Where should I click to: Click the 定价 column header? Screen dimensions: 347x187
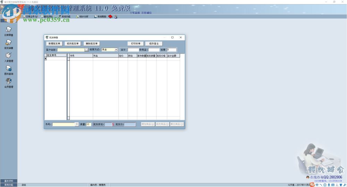[x=123, y=56]
